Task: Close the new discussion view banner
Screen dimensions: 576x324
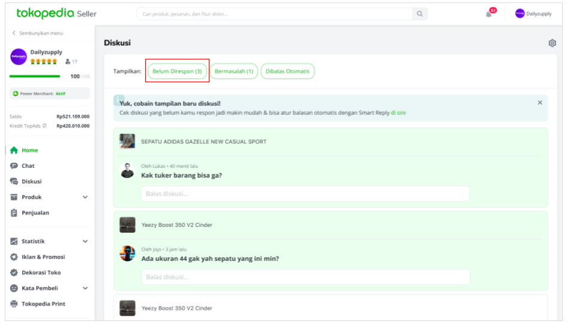Action: pos(540,103)
